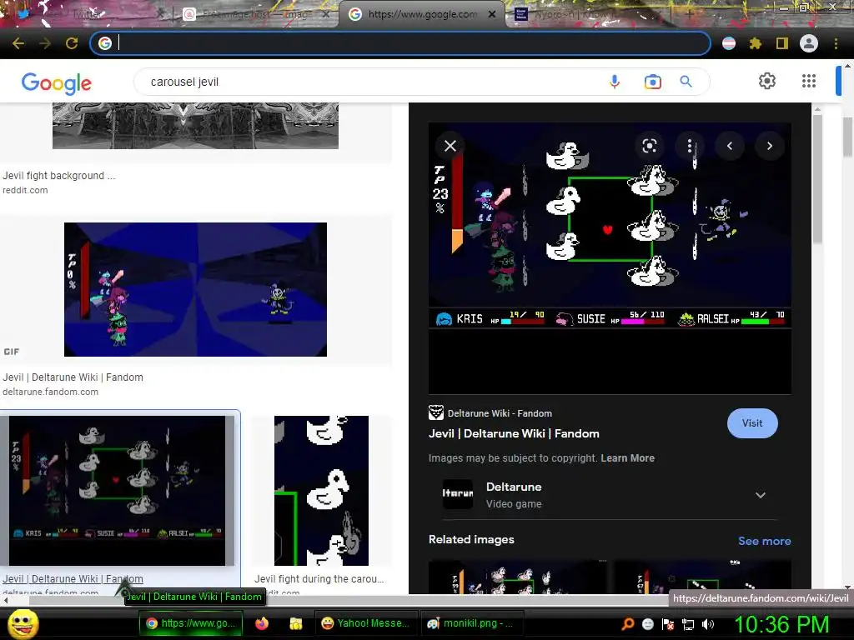Open the Extensions puzzle piece menu
The width and height of the screenshot is (854, 640).
(x=755, y=43)
